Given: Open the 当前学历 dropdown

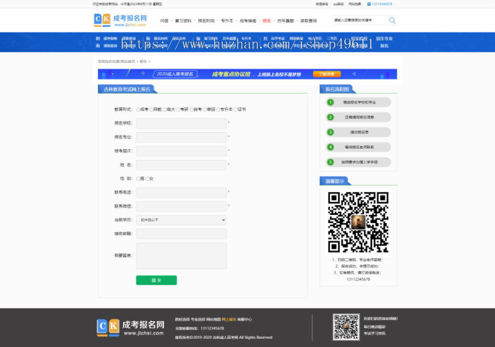Looking at the screenshot, I should (182, 220).
